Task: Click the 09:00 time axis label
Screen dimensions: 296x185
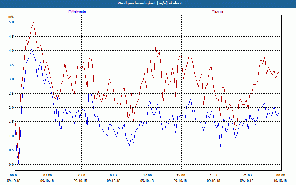Action: pyautogui.click(x=115, y=175)
